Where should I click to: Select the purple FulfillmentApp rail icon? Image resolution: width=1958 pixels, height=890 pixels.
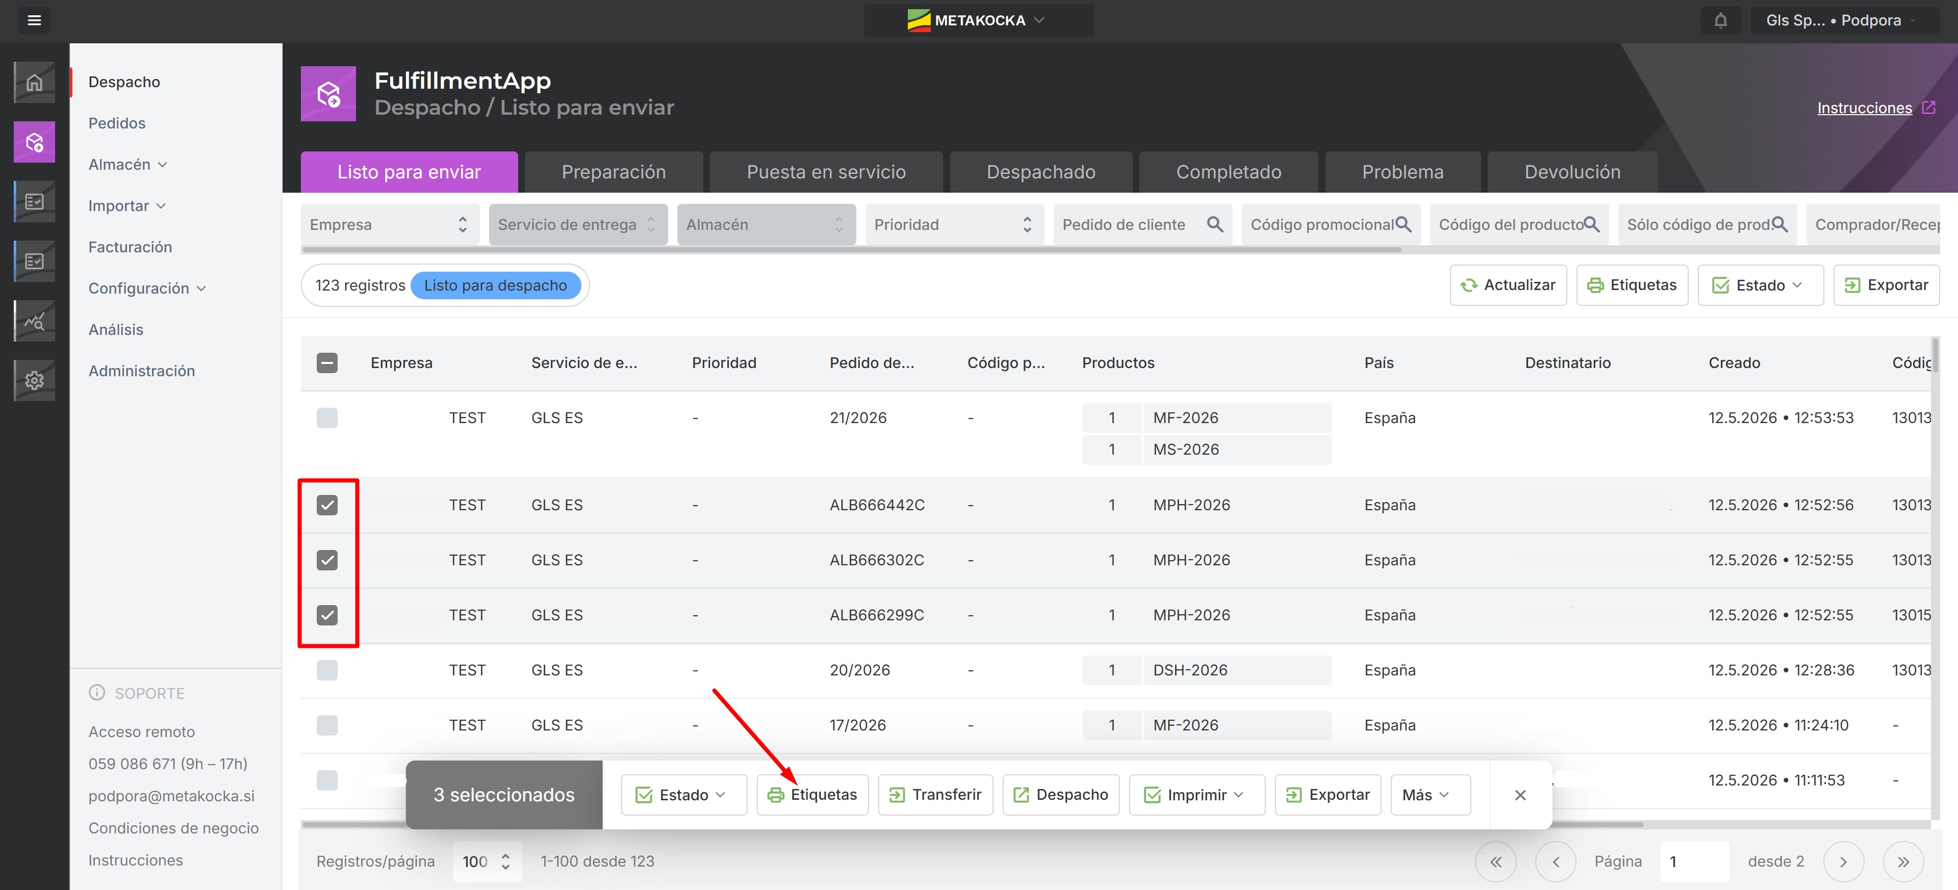click(x=34, y=142)
